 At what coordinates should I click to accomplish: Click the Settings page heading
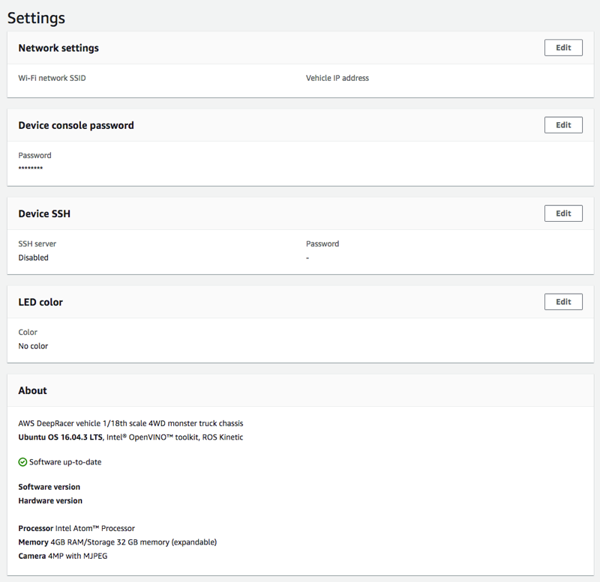(x=36, y=18)
